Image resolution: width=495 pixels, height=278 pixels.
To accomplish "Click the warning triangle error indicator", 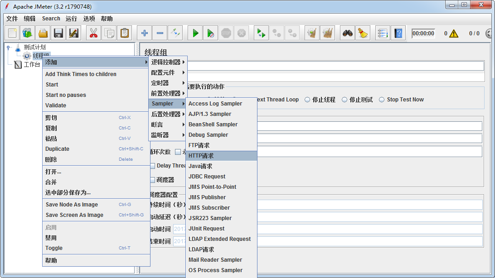I will pos(454,34).
